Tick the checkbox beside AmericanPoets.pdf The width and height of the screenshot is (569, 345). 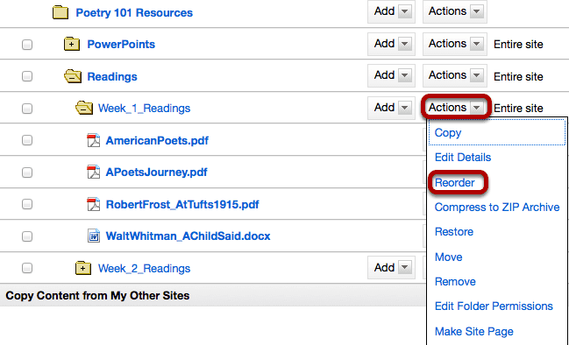click(27, 140)
